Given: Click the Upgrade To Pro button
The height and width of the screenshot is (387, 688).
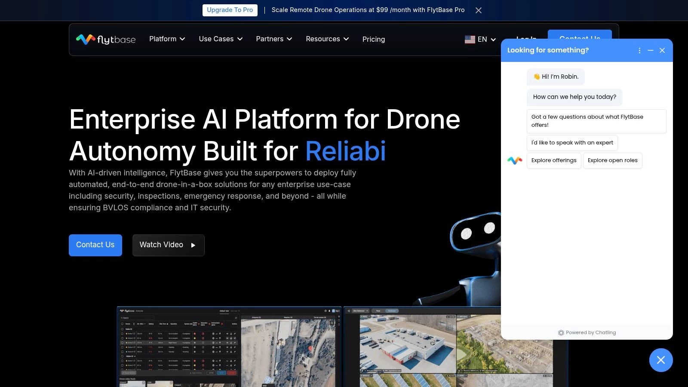Looking at the screenshot, I should coord(230,10).
